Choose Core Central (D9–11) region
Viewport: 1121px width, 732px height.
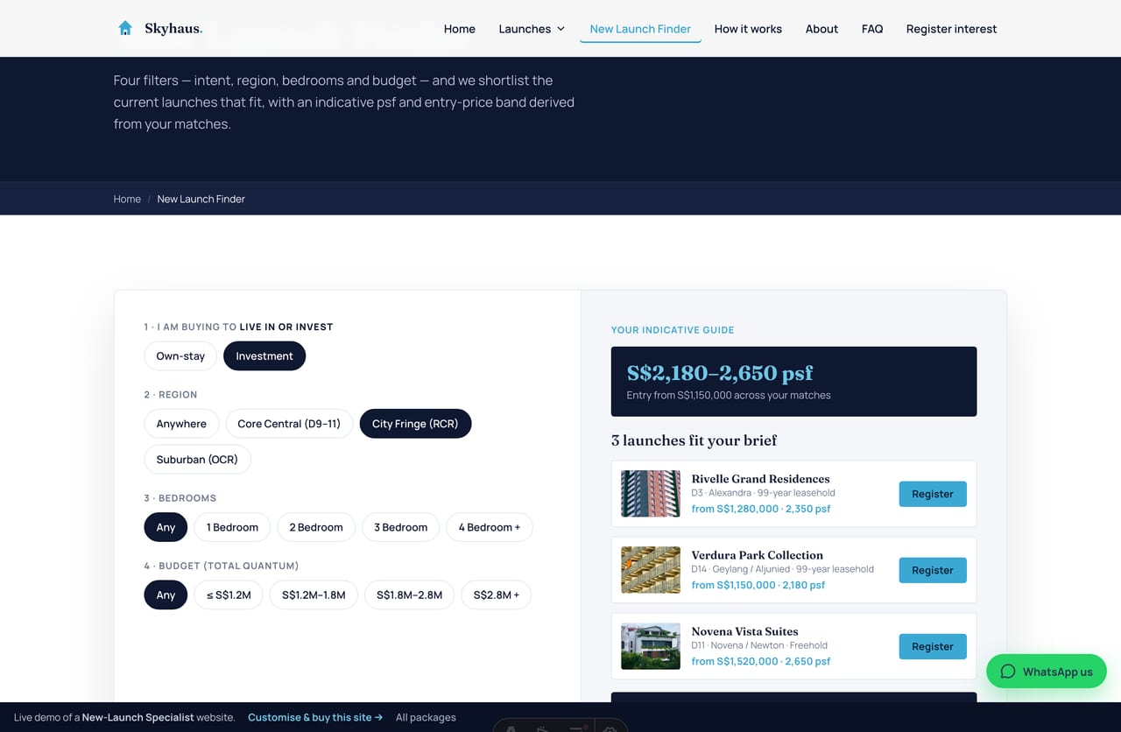pyautogui.click(x=289, y=424)
